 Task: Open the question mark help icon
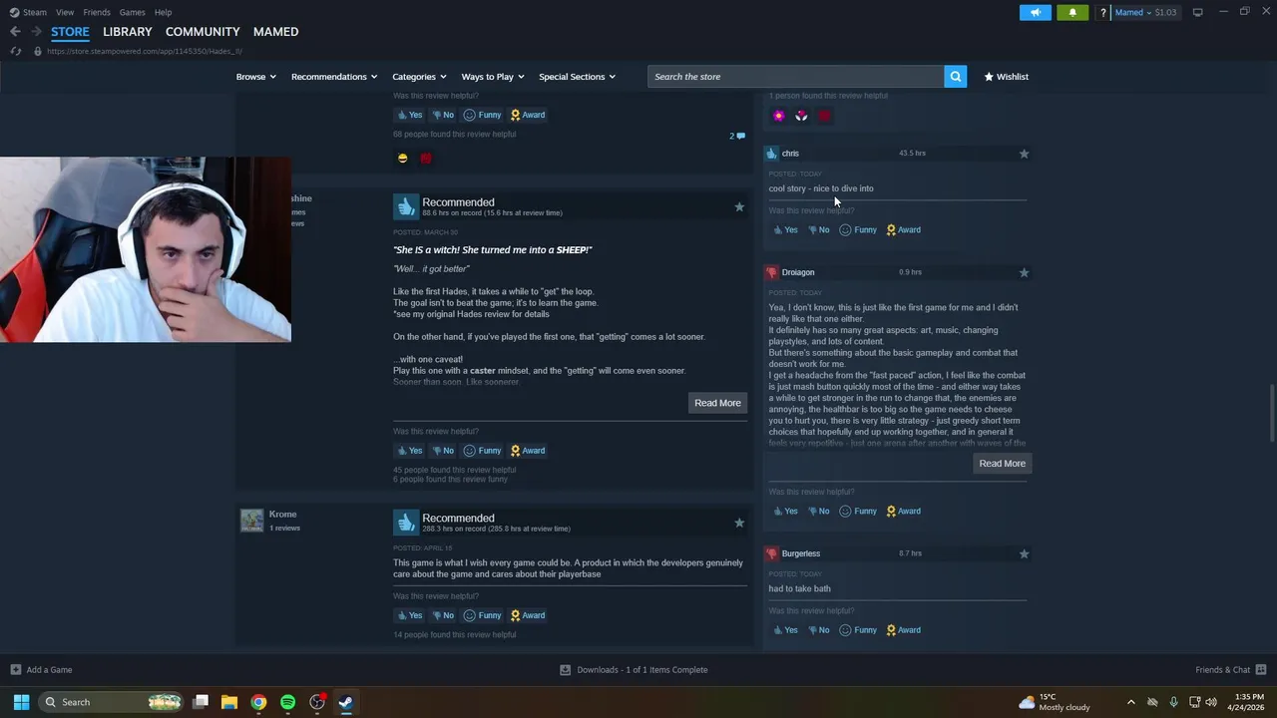click(x=1102, y=12)
